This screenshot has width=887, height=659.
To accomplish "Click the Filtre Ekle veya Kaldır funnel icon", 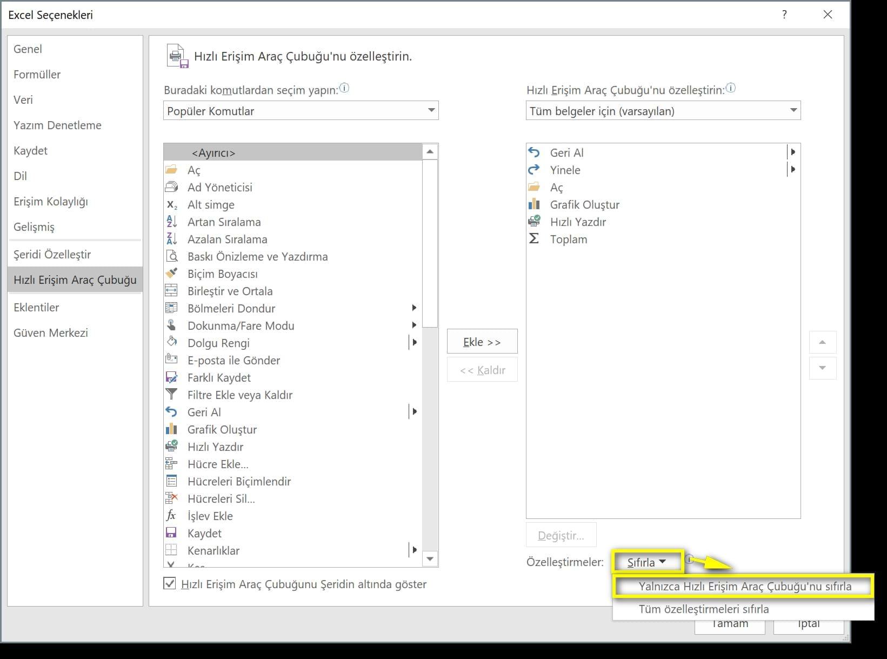I will point(171,395).
